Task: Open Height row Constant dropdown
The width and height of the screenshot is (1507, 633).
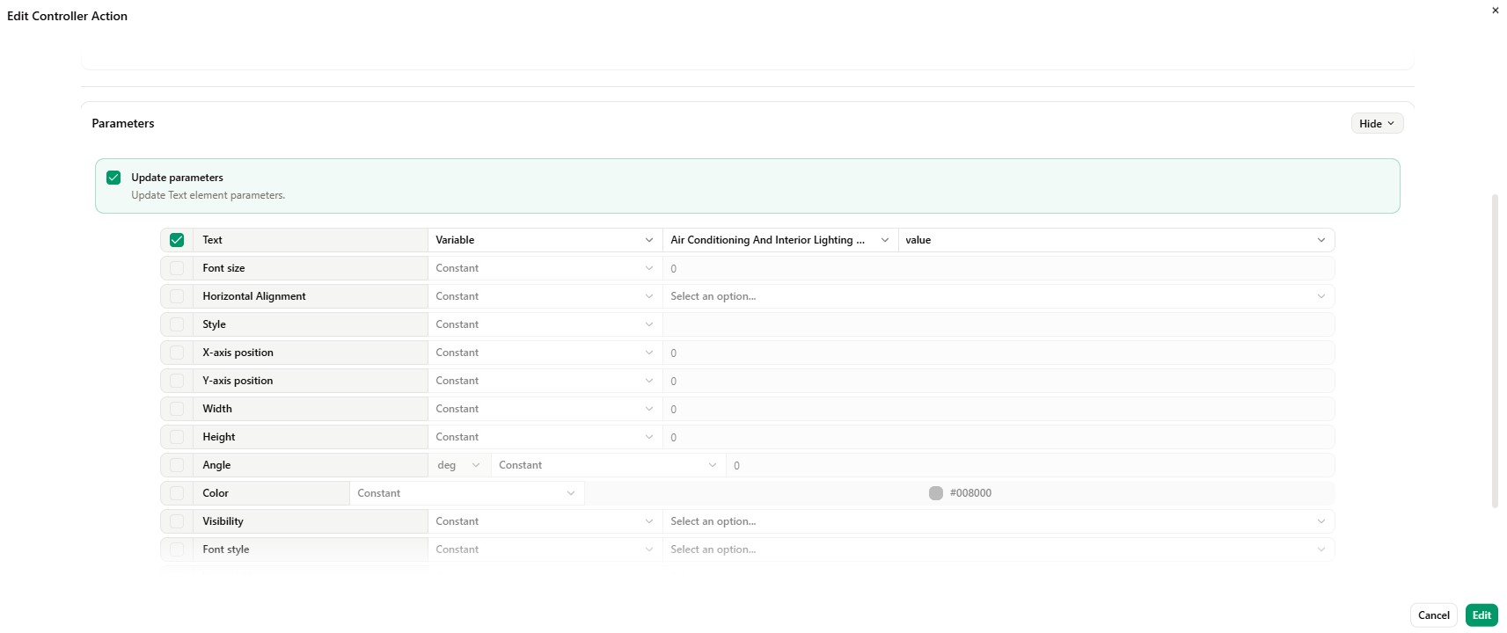Action: tap(545, 437)
